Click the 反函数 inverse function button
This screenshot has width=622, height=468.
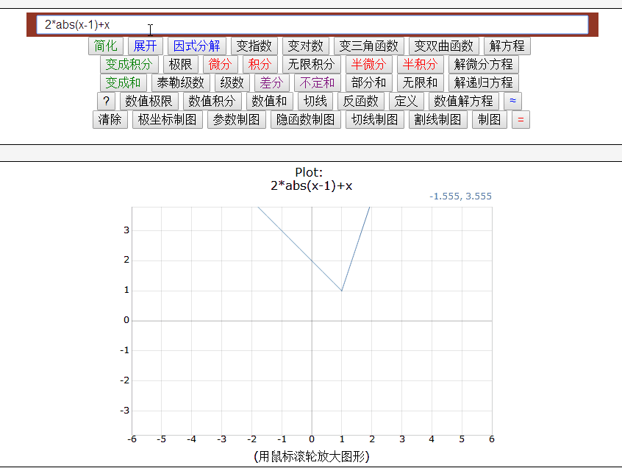[360, 102]
